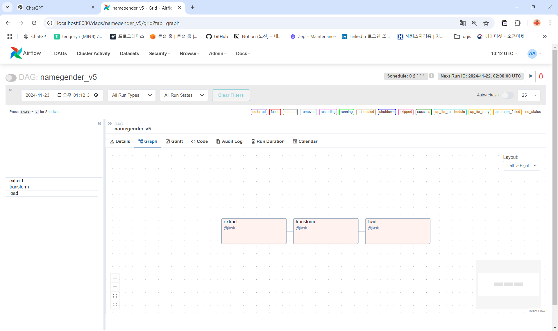Collapse the task list side panel
Viewport: 558px width, 331px height.
(100, 123)
